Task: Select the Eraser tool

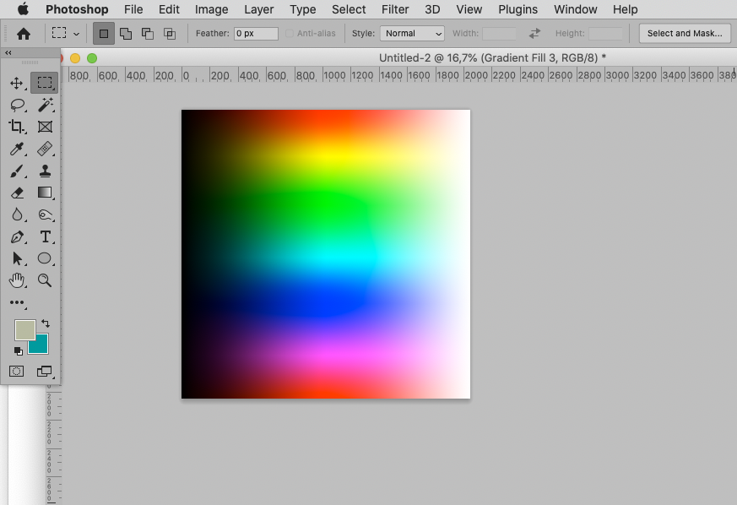Action: tap(18, 193)
